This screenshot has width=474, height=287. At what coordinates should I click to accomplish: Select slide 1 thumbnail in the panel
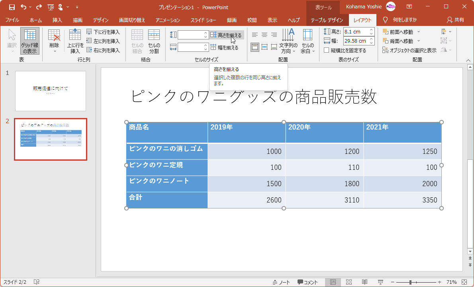[50, 91]
